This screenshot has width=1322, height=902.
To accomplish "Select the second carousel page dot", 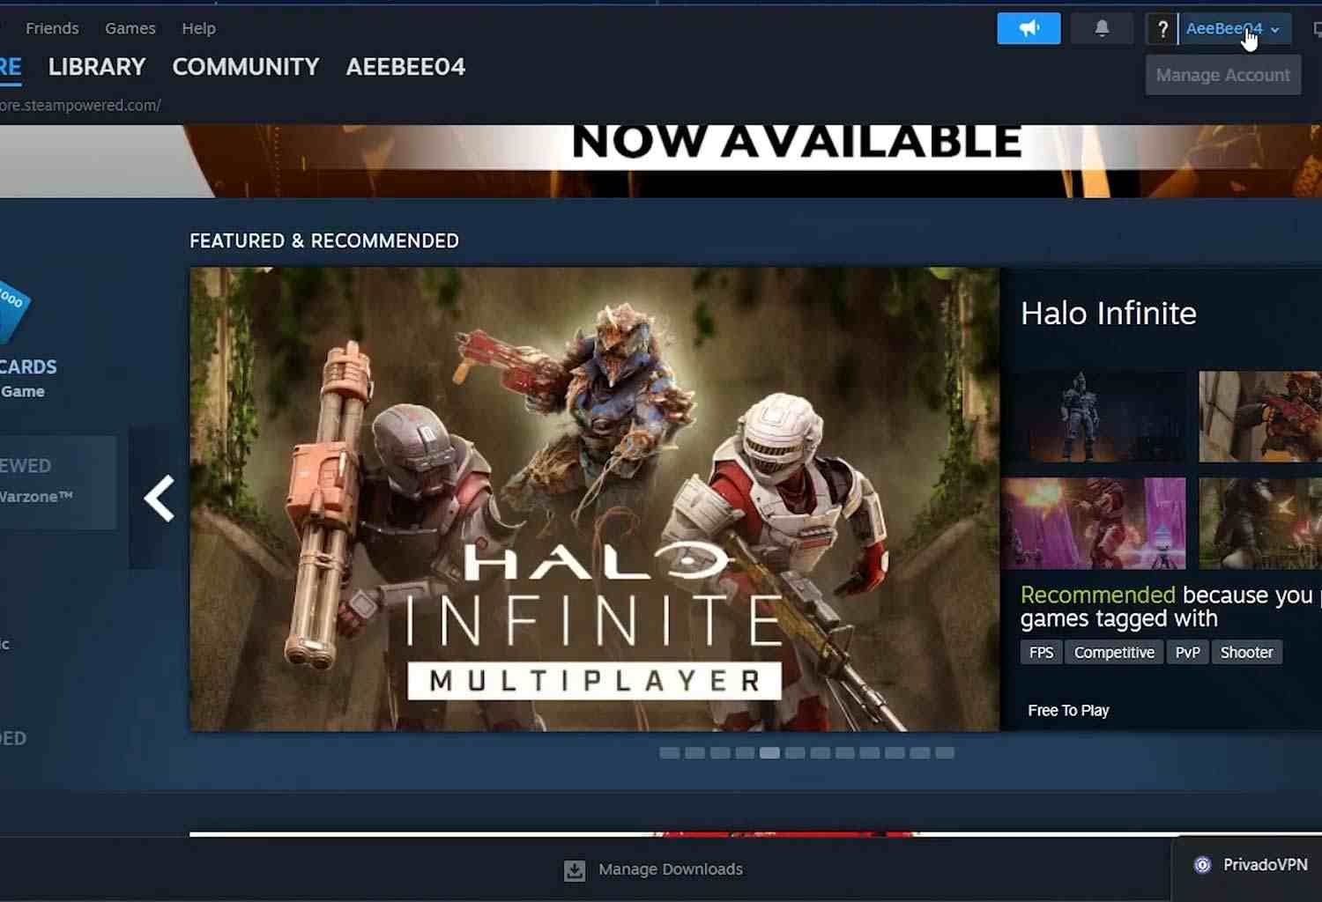I will [x=694, y=753].
